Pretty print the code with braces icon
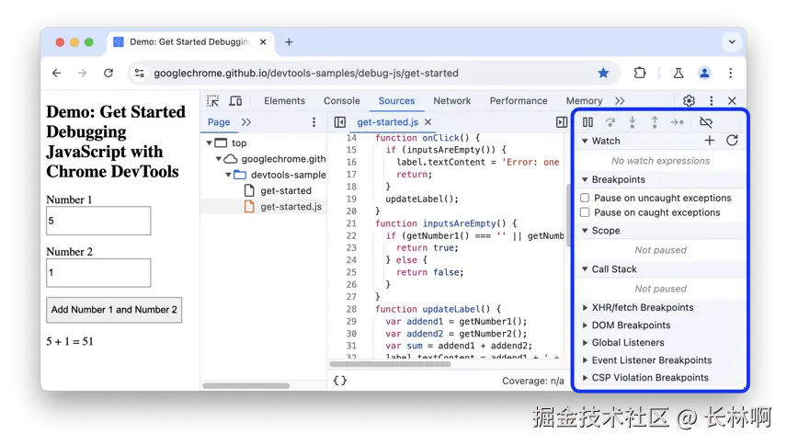The width and height of the screenshot is (787, 445). click(340, 381)
